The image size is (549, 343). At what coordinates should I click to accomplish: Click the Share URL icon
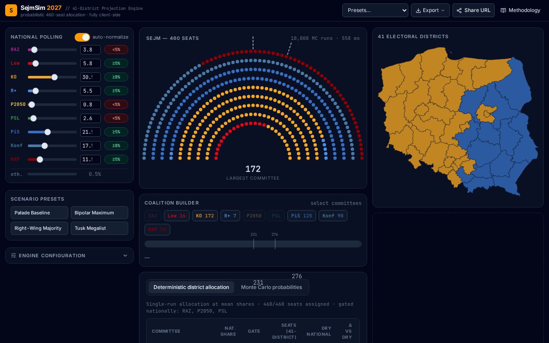pos(459,10)
